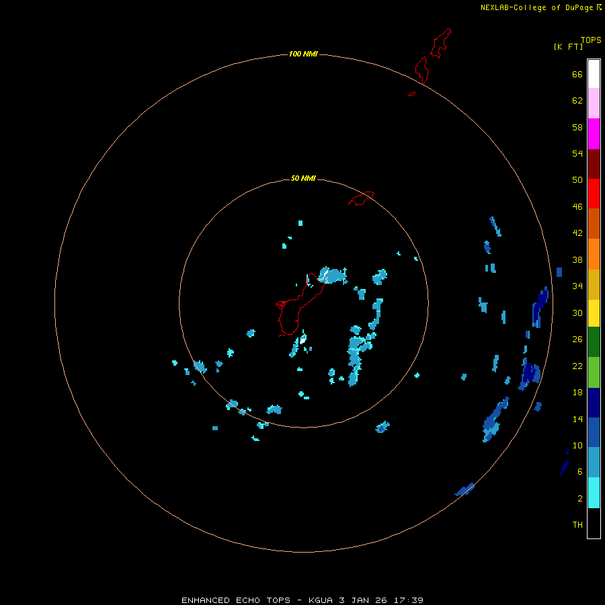
Task: Click the [K FT] units label
Action: click(568, 46)
